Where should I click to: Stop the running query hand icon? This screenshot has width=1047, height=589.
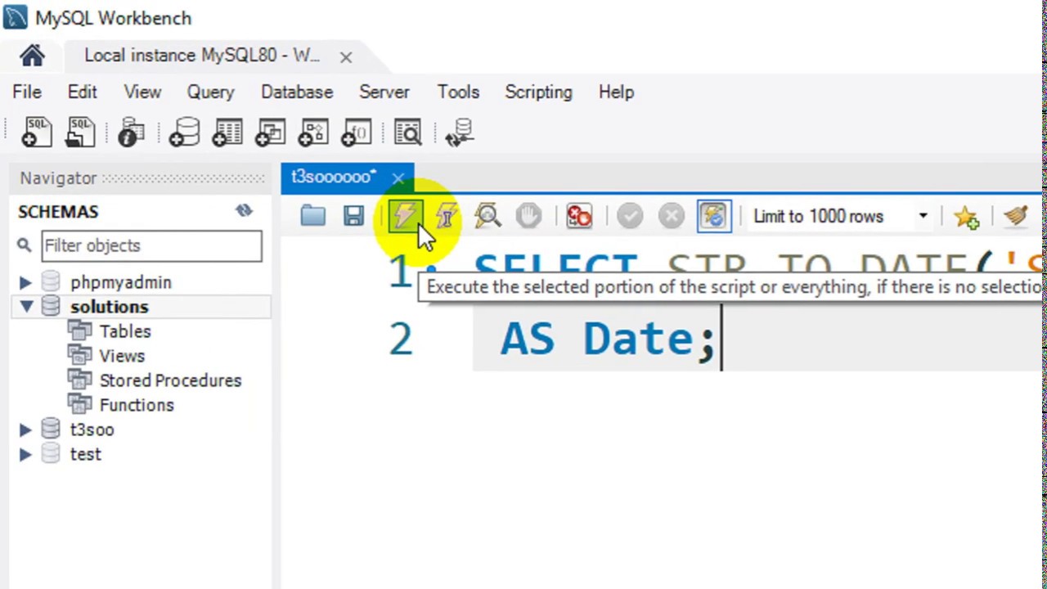[528, 216]
